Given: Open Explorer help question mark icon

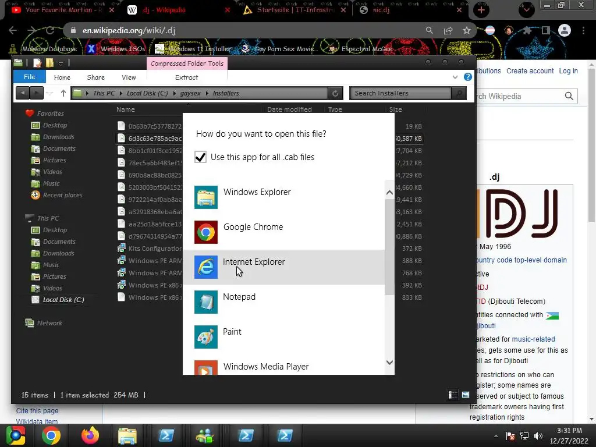Looking at the screenshot, I should 468,77.
